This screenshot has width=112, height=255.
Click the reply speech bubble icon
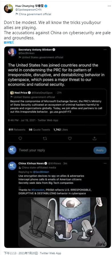20,138
